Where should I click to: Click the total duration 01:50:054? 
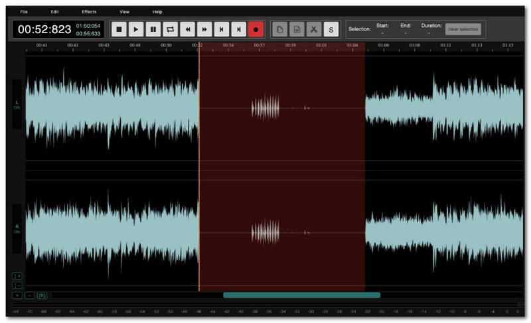[88, 26]
